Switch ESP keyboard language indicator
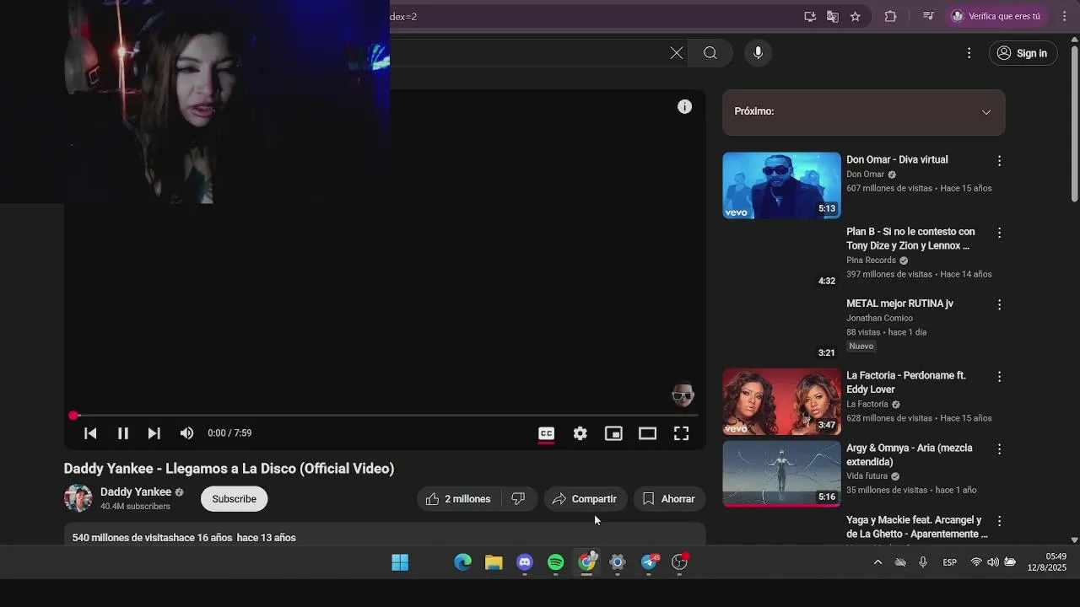 [949, 562]
